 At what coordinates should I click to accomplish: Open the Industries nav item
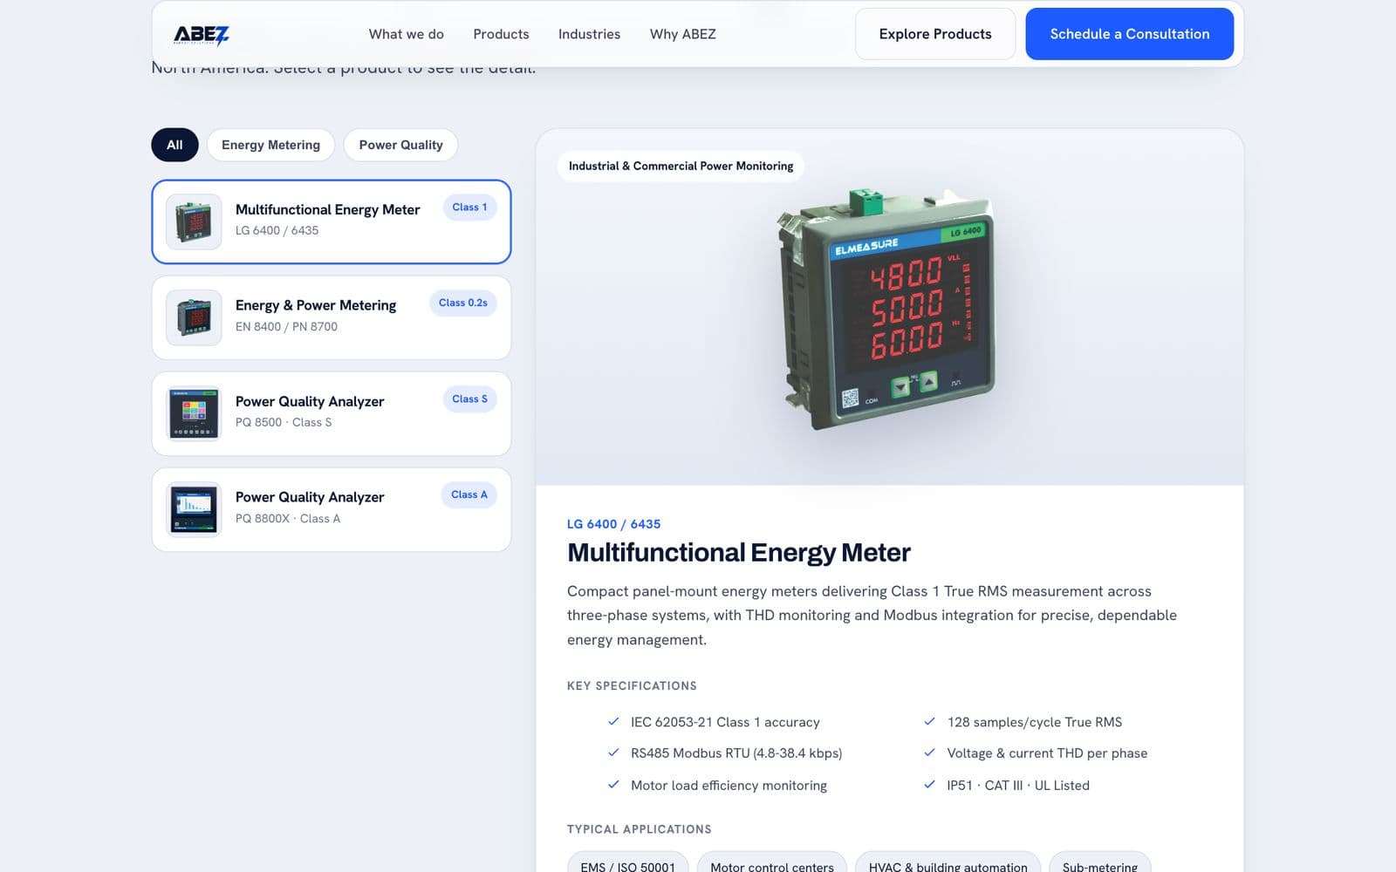(x=589, y=34)
